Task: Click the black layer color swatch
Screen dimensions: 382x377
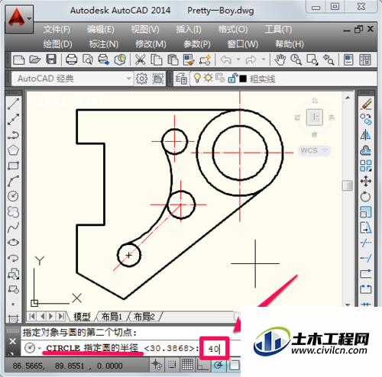Action: pyautogui.click(x=243, y=79)
